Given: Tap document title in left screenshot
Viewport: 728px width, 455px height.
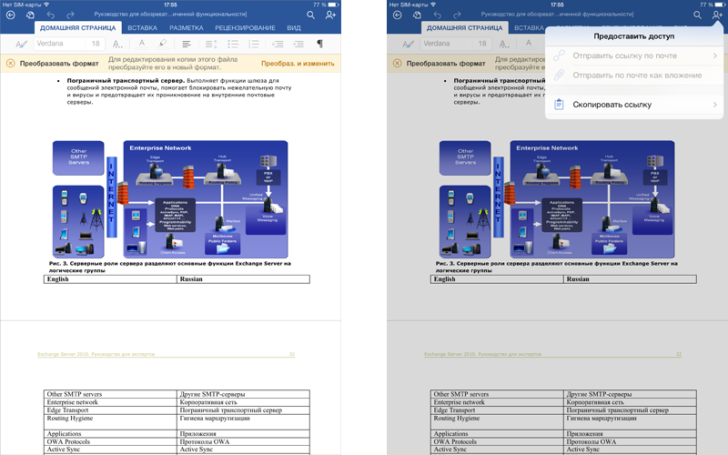Looking at the screenshot, I should 170,15.
